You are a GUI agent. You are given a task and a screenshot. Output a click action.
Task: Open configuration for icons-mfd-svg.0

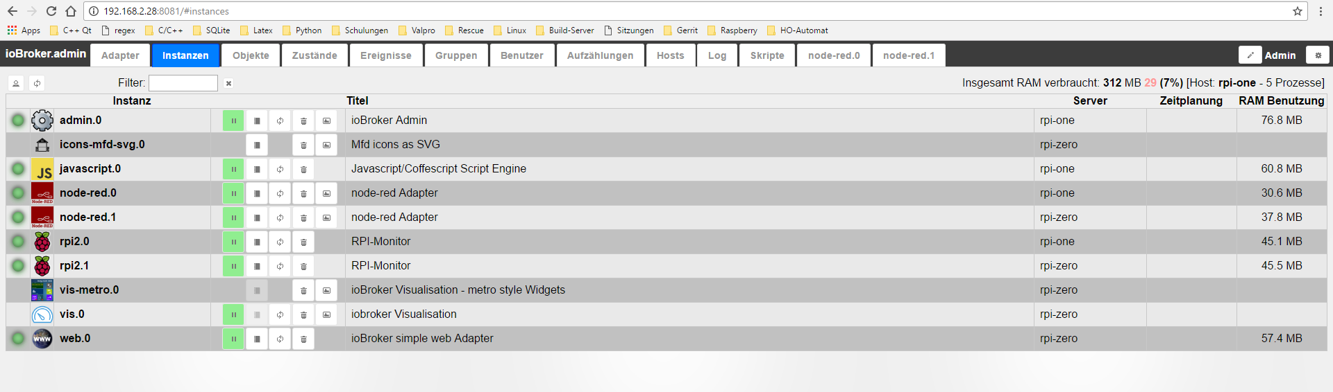(257, 145)
